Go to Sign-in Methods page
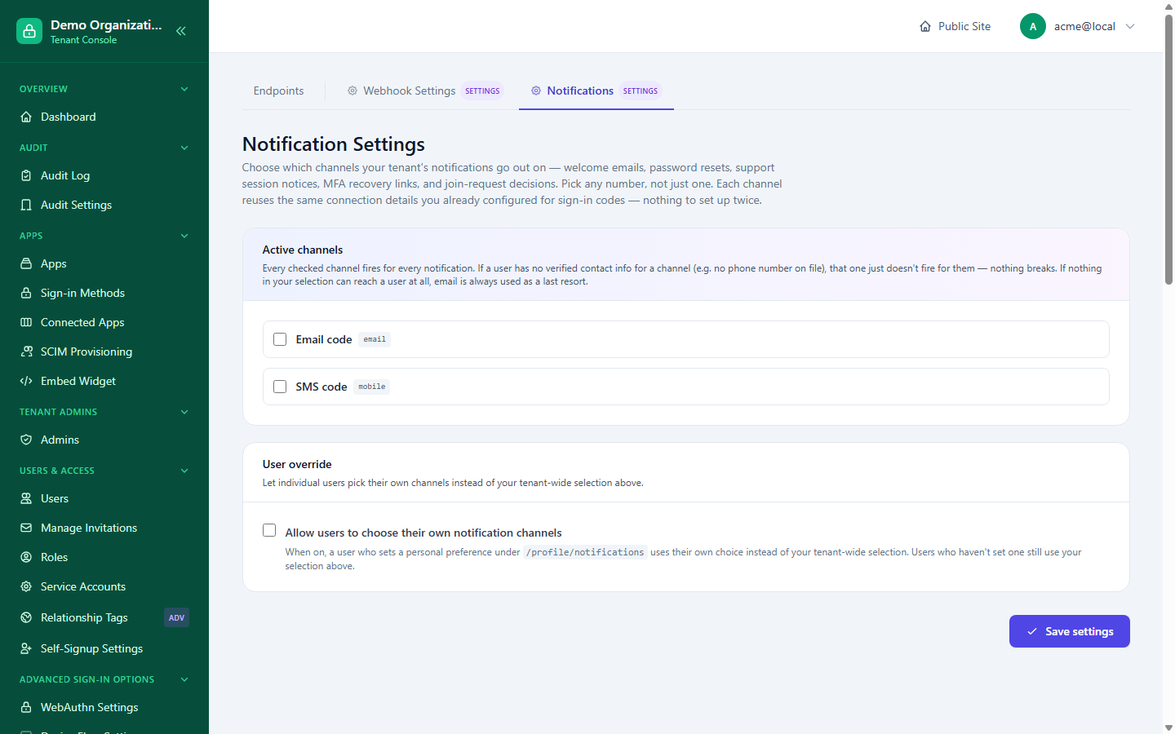The width and height of the screenshot is (1175, 734). point(104,293)
